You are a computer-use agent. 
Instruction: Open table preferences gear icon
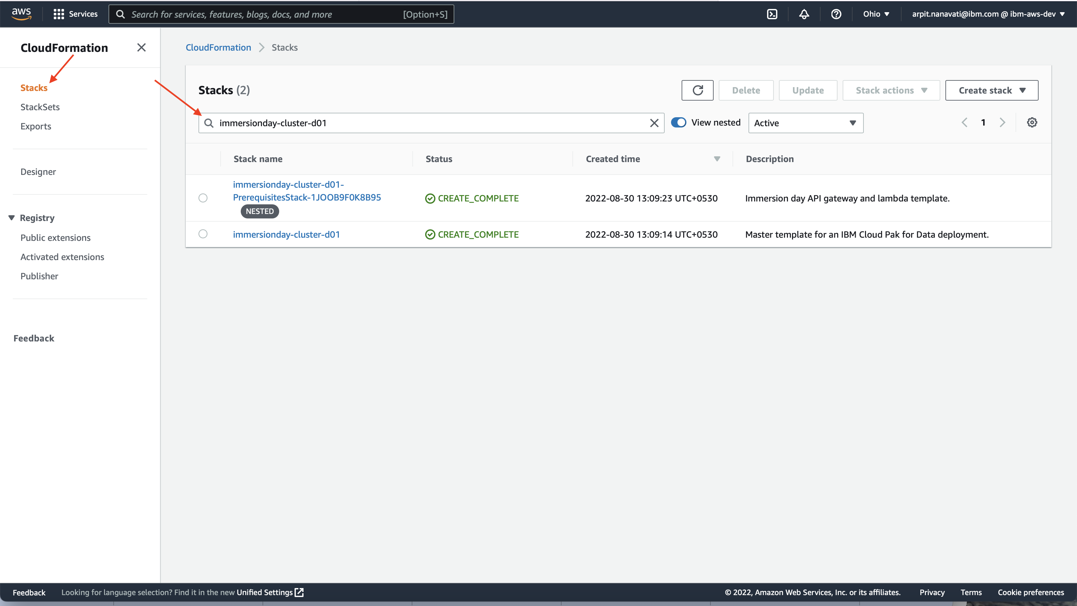[x=1032, y=123]
